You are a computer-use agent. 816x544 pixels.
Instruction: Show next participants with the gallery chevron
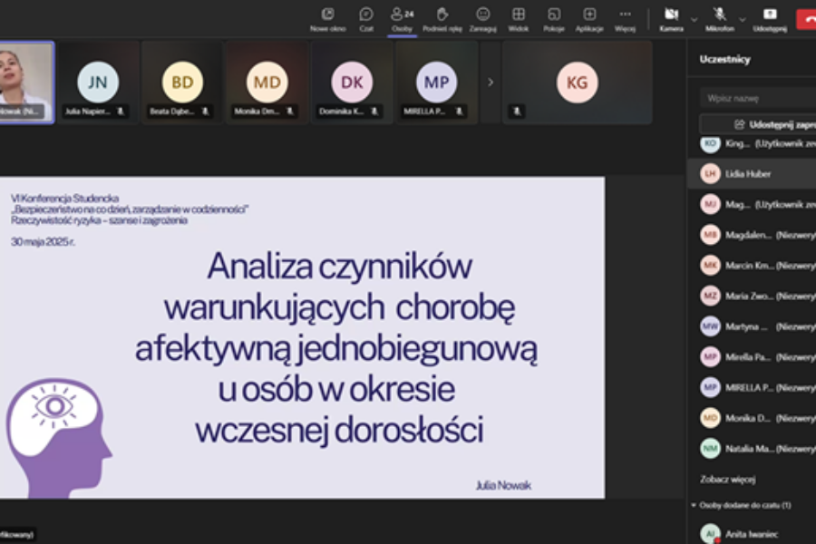[491, 83]
